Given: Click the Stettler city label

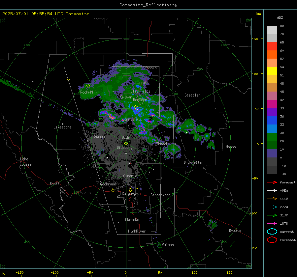Looking at the screenshot, I should [192, 95].
